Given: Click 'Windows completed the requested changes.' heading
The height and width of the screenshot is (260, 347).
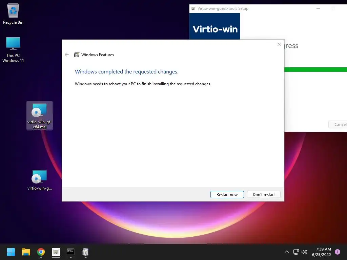Looking at the screenshot, I should coord(127,72).
